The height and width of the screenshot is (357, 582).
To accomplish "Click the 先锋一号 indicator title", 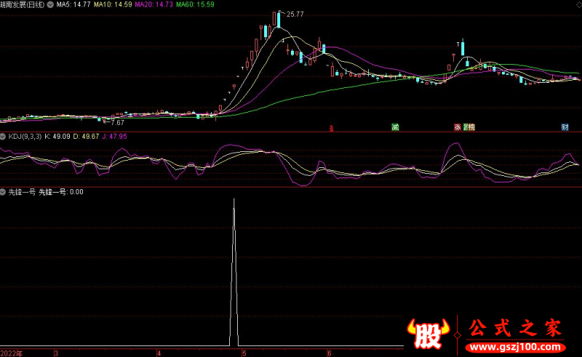I will 21,192.
